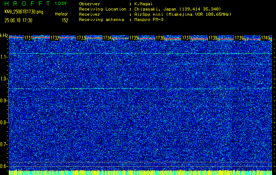This screenshot has height=175, width=276.
Task: Click the meteor count label
Action: point(61,14)
